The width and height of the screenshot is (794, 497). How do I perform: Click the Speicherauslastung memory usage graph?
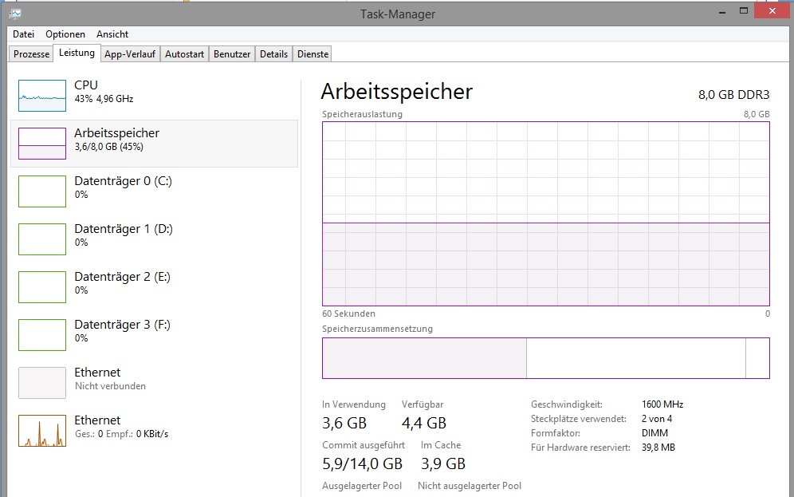pos(545,214)
